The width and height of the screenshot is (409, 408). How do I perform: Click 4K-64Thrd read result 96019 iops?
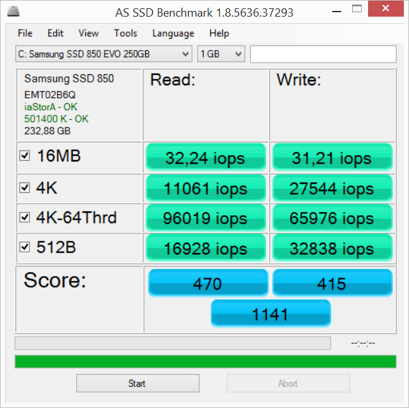206,218
